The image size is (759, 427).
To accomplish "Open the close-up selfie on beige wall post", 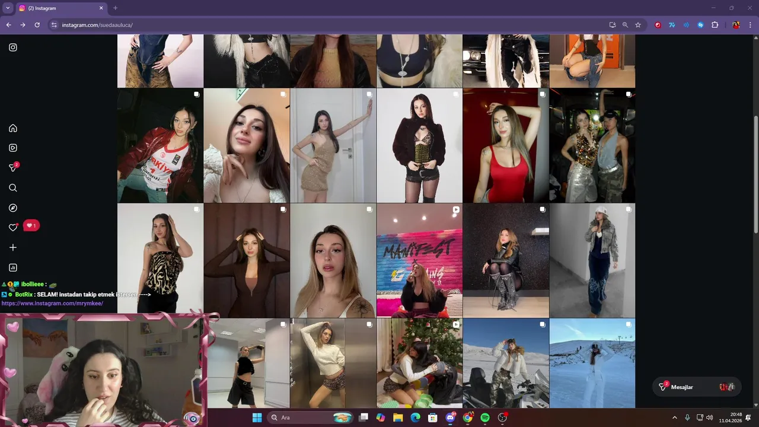I will pos(247,146).
